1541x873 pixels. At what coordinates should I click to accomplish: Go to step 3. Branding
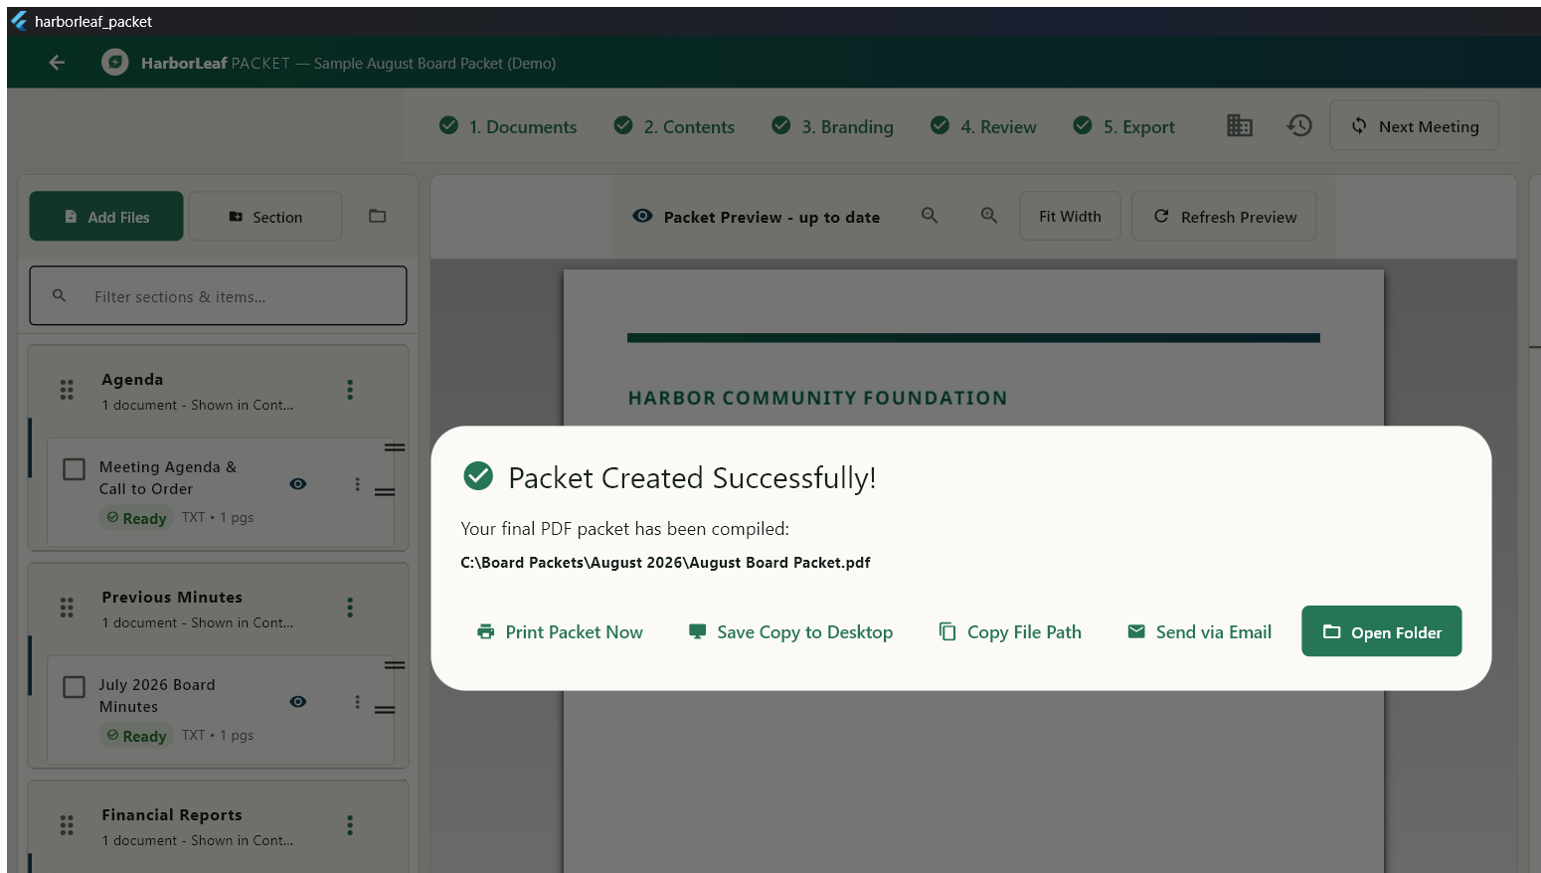[x=833, y=126]
